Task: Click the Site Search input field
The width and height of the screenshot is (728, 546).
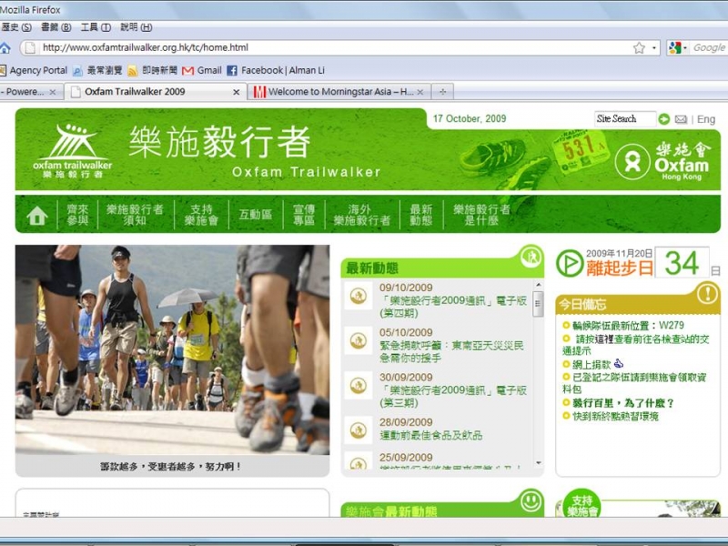Action: pos(624,119)
